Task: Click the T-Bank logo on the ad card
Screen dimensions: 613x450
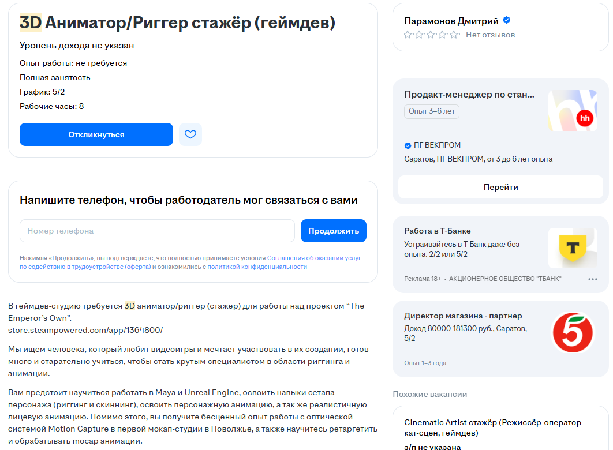Action: 573,247
